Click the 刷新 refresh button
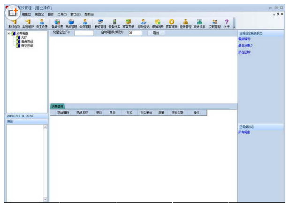The image size is (290, 203). point(156,33)
